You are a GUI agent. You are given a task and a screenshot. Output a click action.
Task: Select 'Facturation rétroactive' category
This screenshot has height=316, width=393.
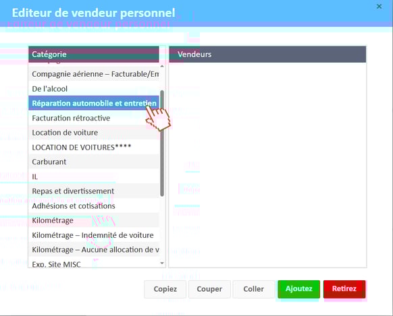pos(94,118)
